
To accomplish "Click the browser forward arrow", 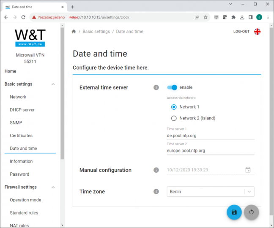I will click(15, 17).
